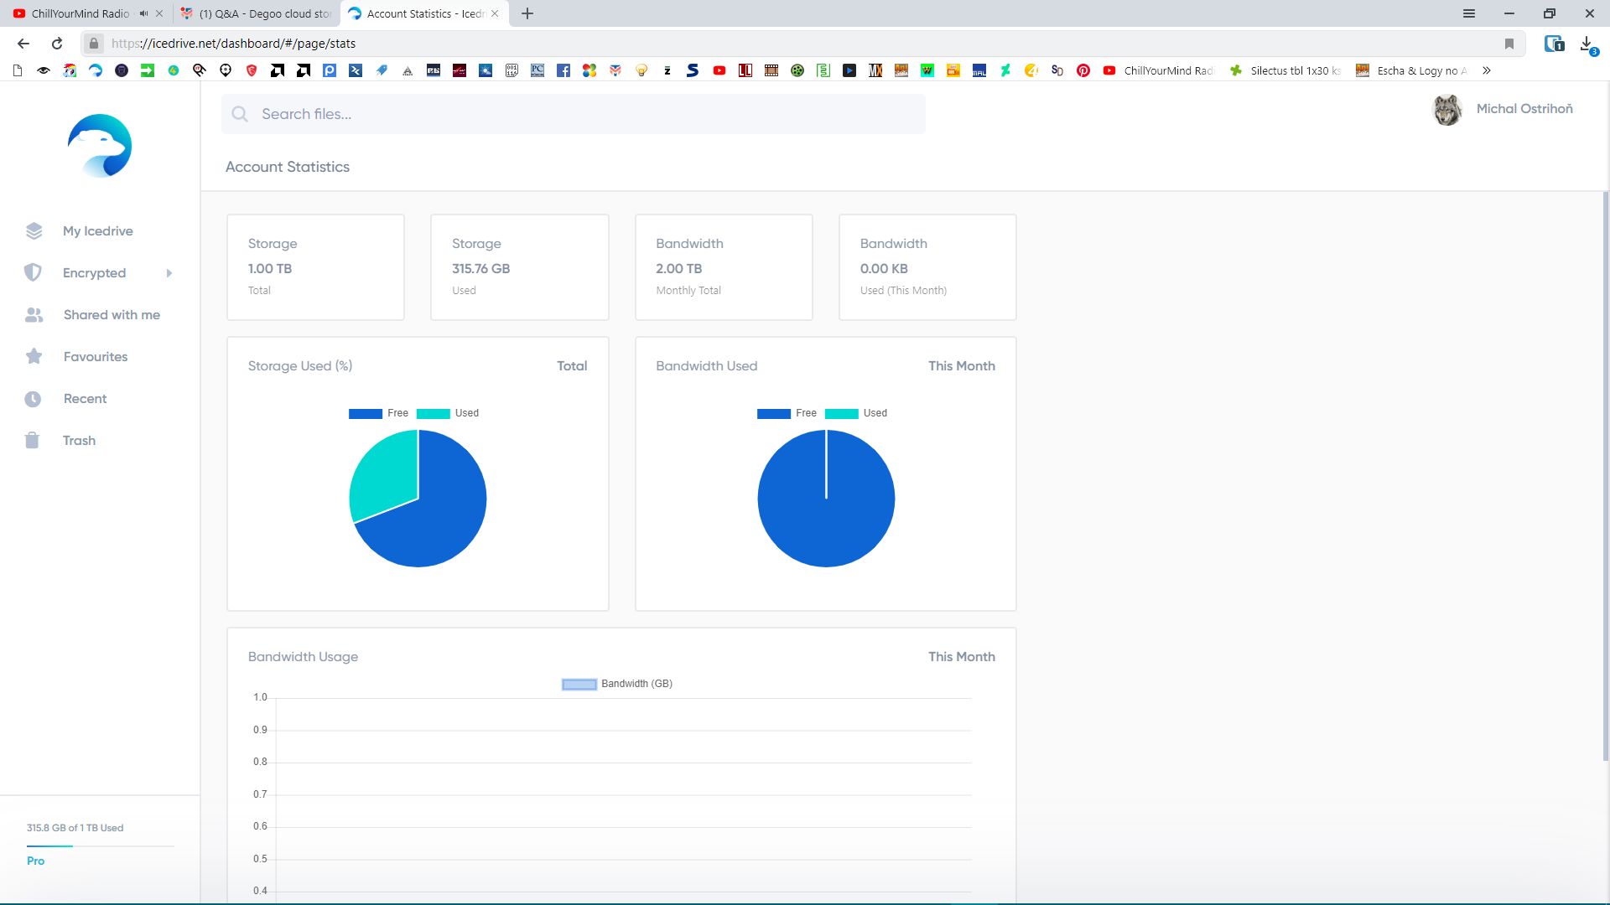Click the Icedrive polar bear logo
Image resolution: width=1610 pixels, height=905 pixels.
point(100,146)
